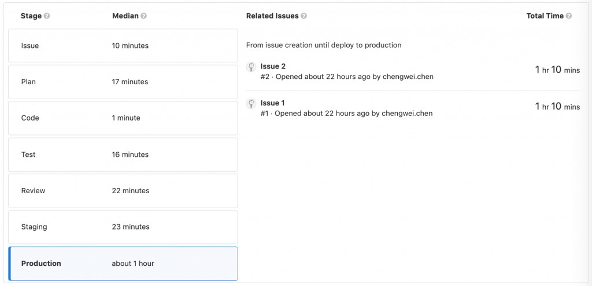This screenshot has height=286, width=592.
Task: Open the Issue 1 link
Action: pos(272,103)
